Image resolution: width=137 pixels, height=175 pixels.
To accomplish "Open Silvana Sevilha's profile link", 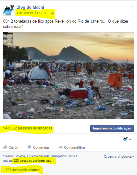I will (x=14, y=156).
